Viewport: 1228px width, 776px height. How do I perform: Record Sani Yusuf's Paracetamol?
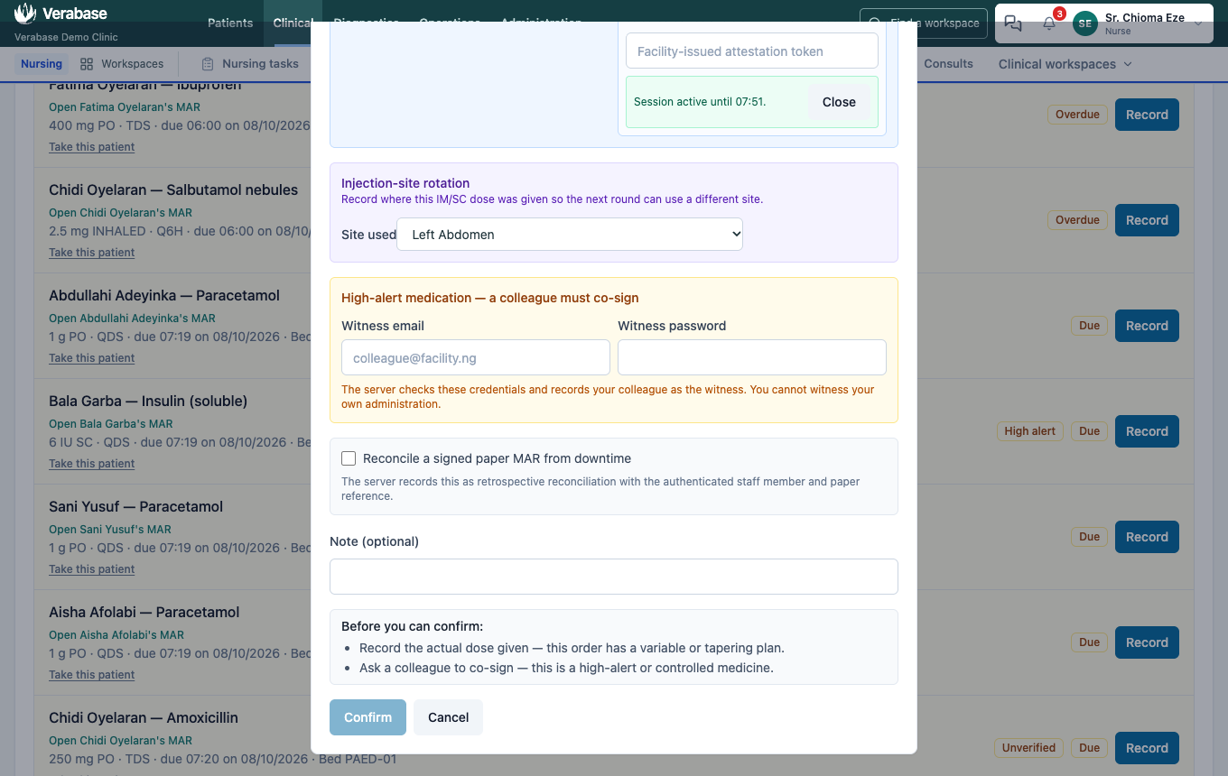point(1147,537)
